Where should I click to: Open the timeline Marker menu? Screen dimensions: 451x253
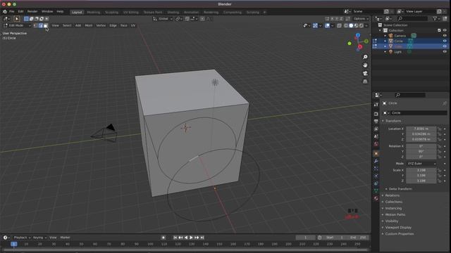[66, 238]
